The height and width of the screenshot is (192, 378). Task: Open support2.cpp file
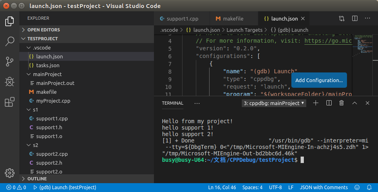[87, 154]
